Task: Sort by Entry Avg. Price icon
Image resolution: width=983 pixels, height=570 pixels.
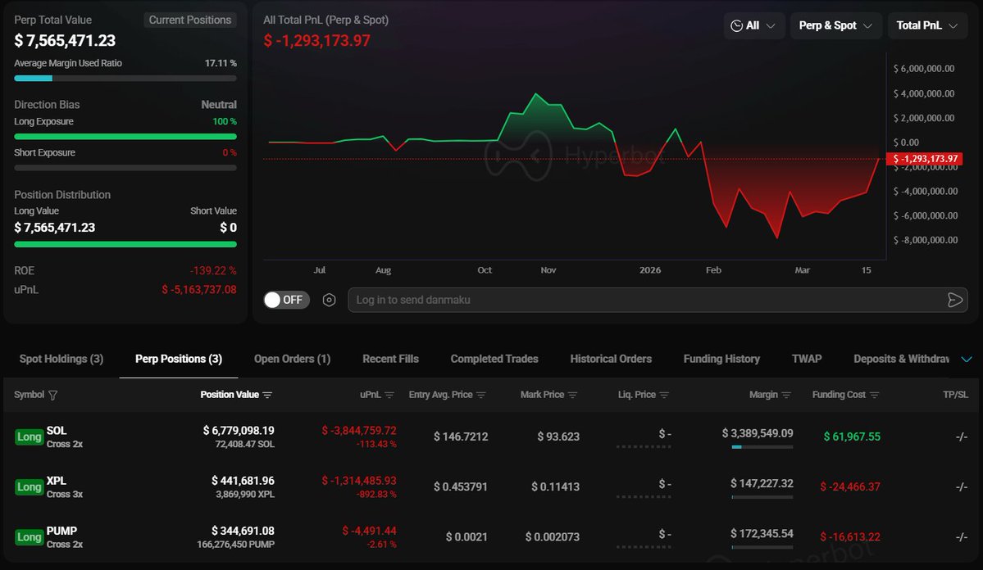Action: coord(481,395)
